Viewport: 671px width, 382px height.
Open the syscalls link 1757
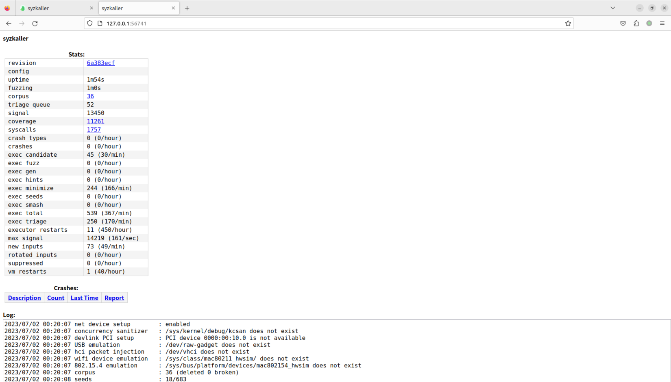point(94,130)
